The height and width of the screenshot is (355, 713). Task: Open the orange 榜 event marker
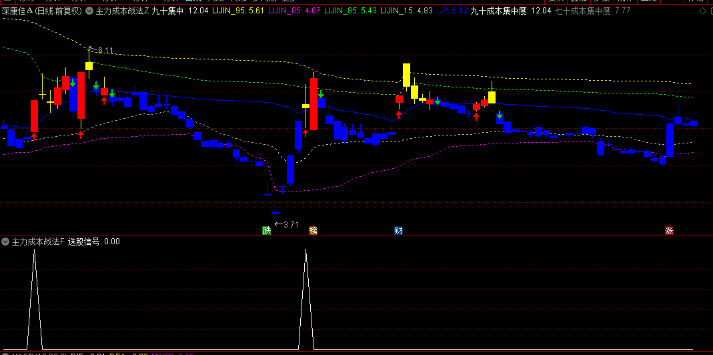313,231
